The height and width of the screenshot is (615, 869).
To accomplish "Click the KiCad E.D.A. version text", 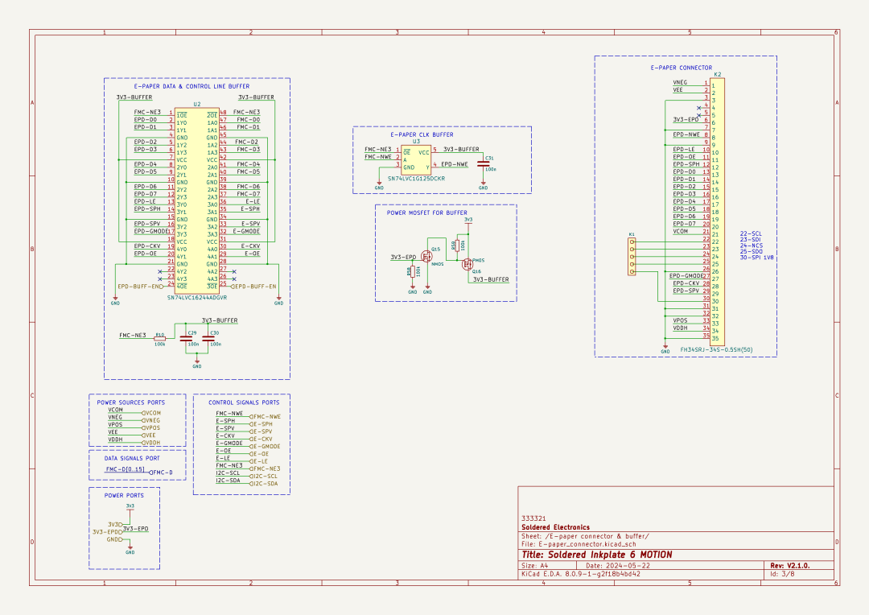I will pyautogui.click(x=581, y=574).
